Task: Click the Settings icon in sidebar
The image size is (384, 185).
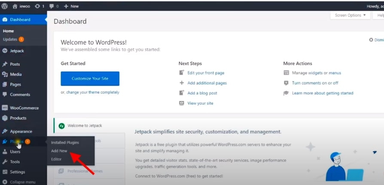Action: pos(5,172)
